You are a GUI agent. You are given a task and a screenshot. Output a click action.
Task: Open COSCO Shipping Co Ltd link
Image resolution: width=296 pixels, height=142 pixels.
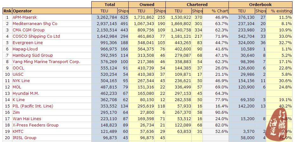click(36, 36)
